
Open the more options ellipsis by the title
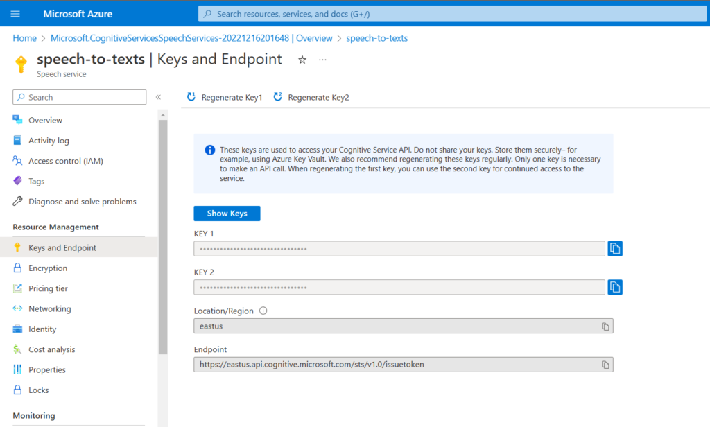click(322, 60)
